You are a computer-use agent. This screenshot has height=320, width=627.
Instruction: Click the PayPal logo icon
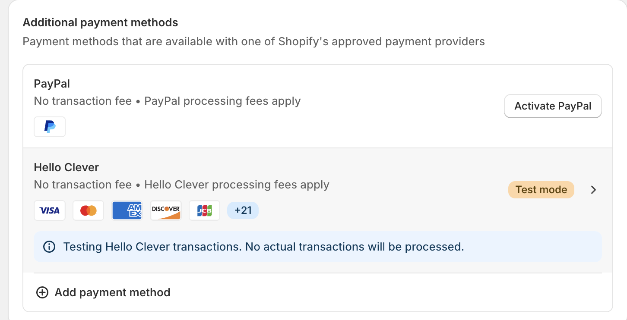[x=50, y=127]
